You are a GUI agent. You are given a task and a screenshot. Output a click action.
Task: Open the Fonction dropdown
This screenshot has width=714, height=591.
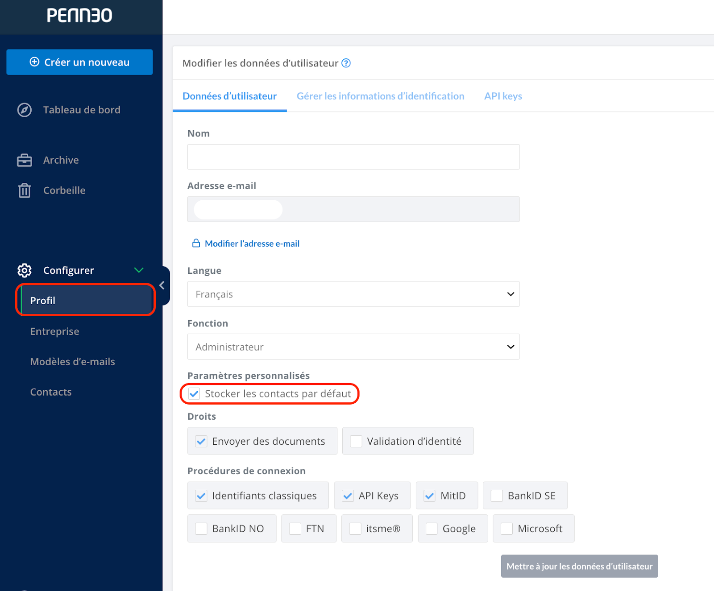tap(353, 347)
